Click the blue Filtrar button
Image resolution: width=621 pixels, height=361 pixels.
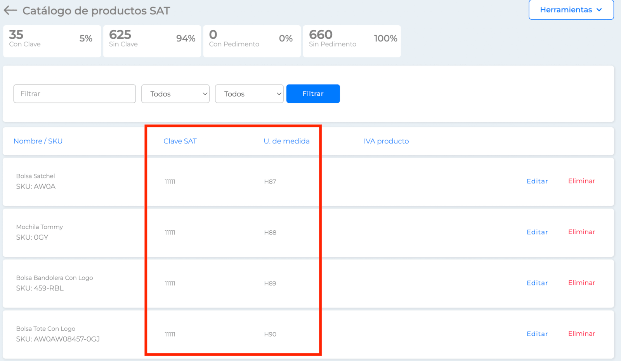(313, 94)
